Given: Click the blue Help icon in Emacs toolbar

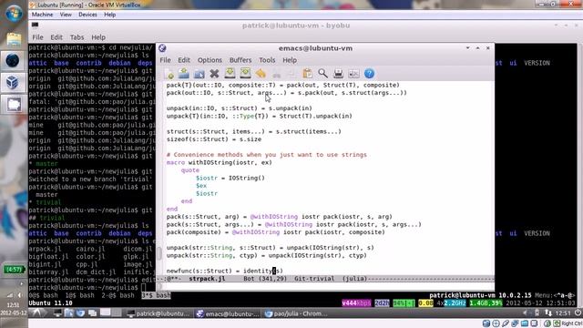Looking at the screenshot, I should (x=369, y=73).
